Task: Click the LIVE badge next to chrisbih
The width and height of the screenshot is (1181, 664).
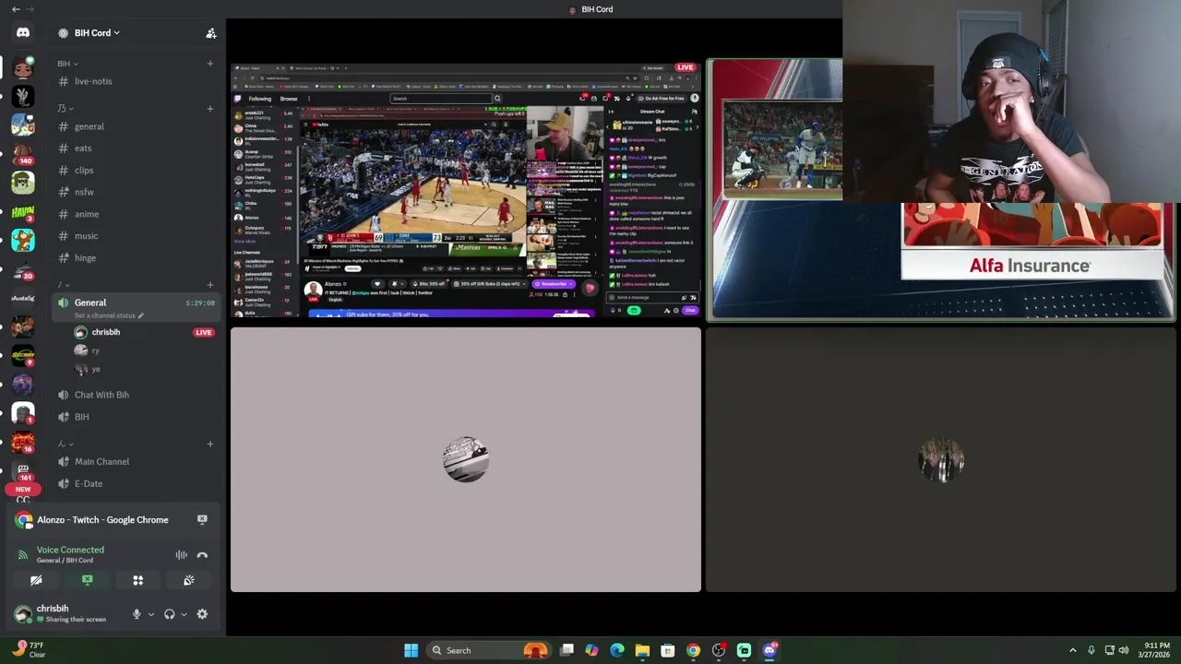Action: coord(204,332)
